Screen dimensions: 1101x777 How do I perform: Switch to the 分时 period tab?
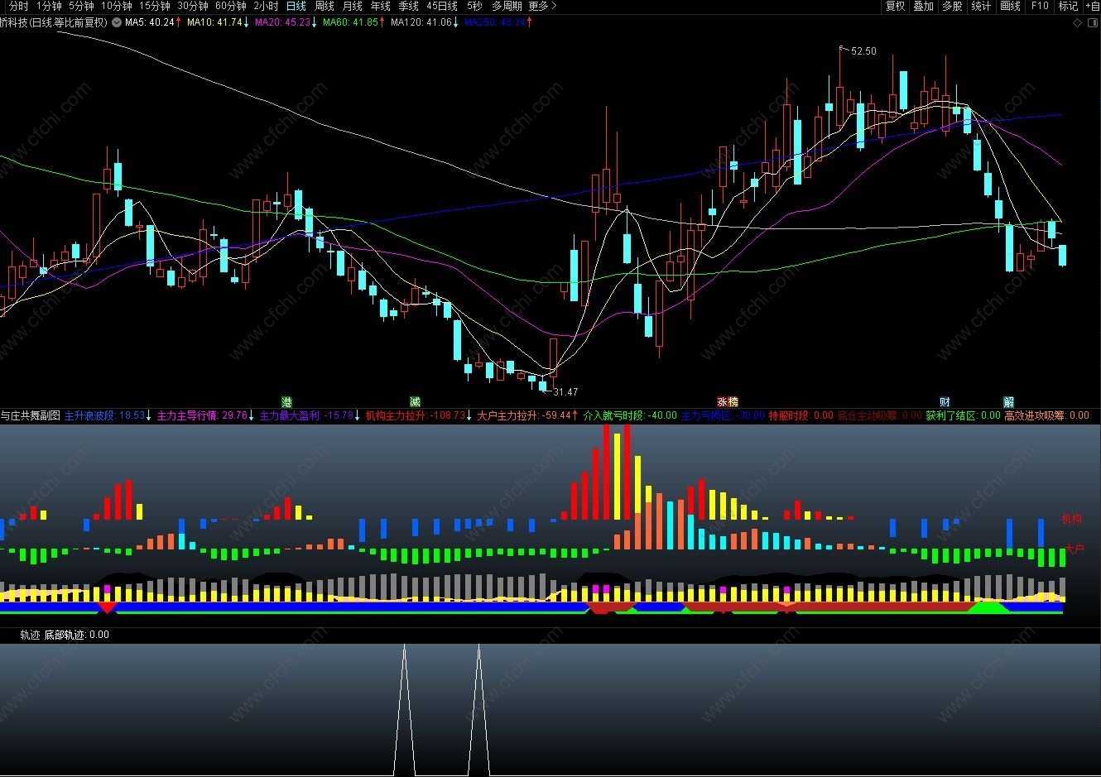click(18, 6)
